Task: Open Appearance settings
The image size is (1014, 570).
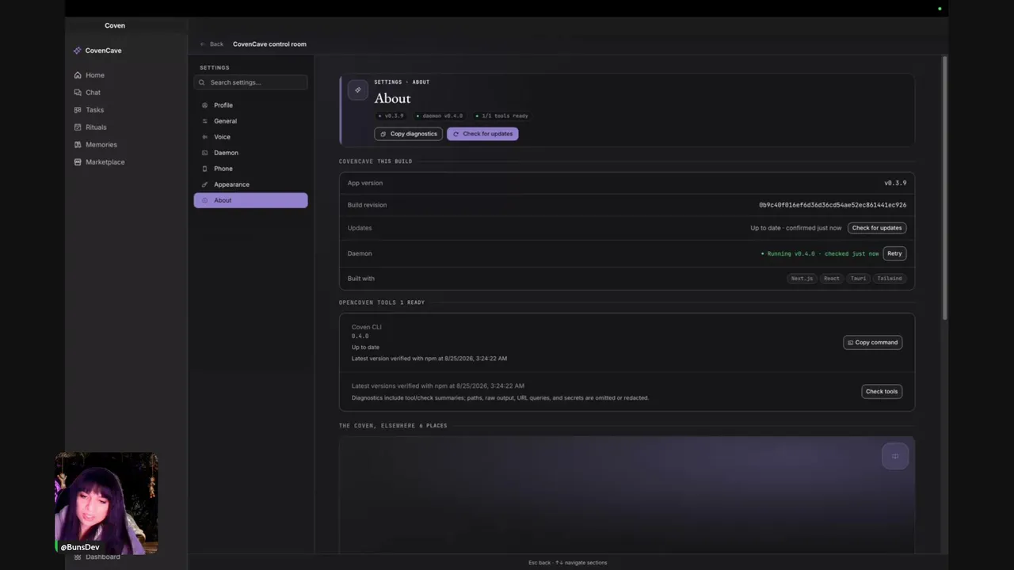Action: click(x=250, y=184)
